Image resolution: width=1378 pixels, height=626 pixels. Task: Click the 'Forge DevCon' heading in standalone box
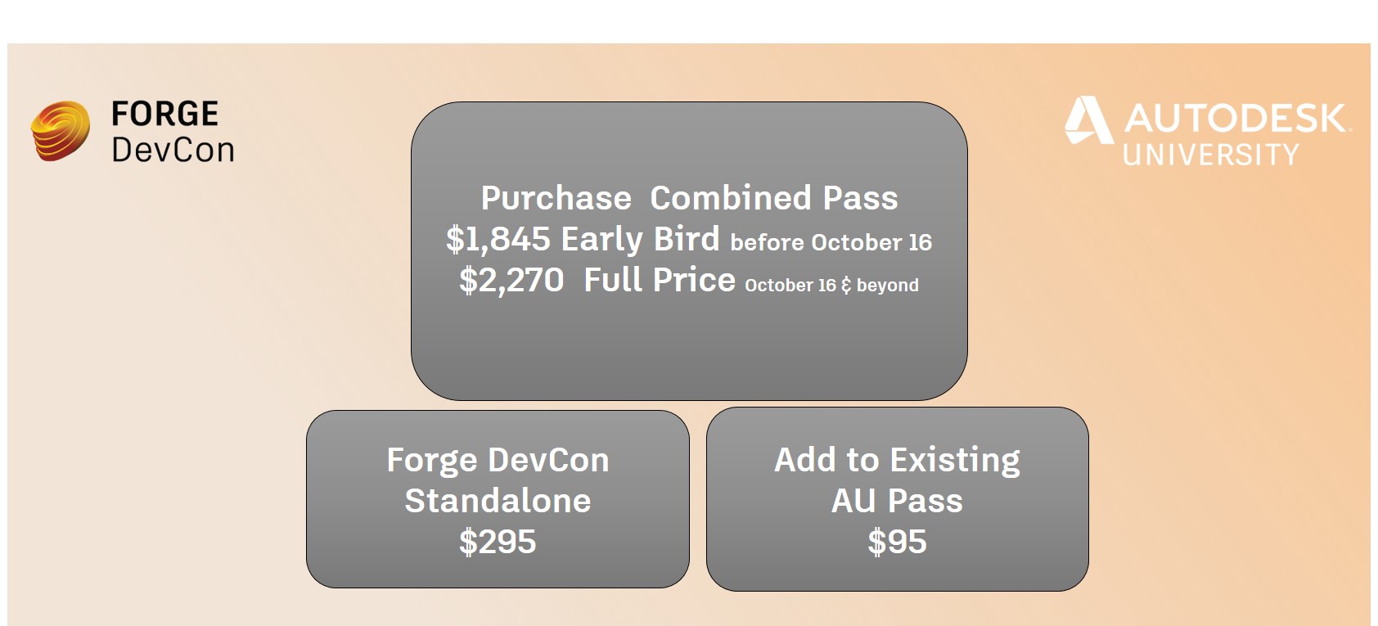point(498,460)
